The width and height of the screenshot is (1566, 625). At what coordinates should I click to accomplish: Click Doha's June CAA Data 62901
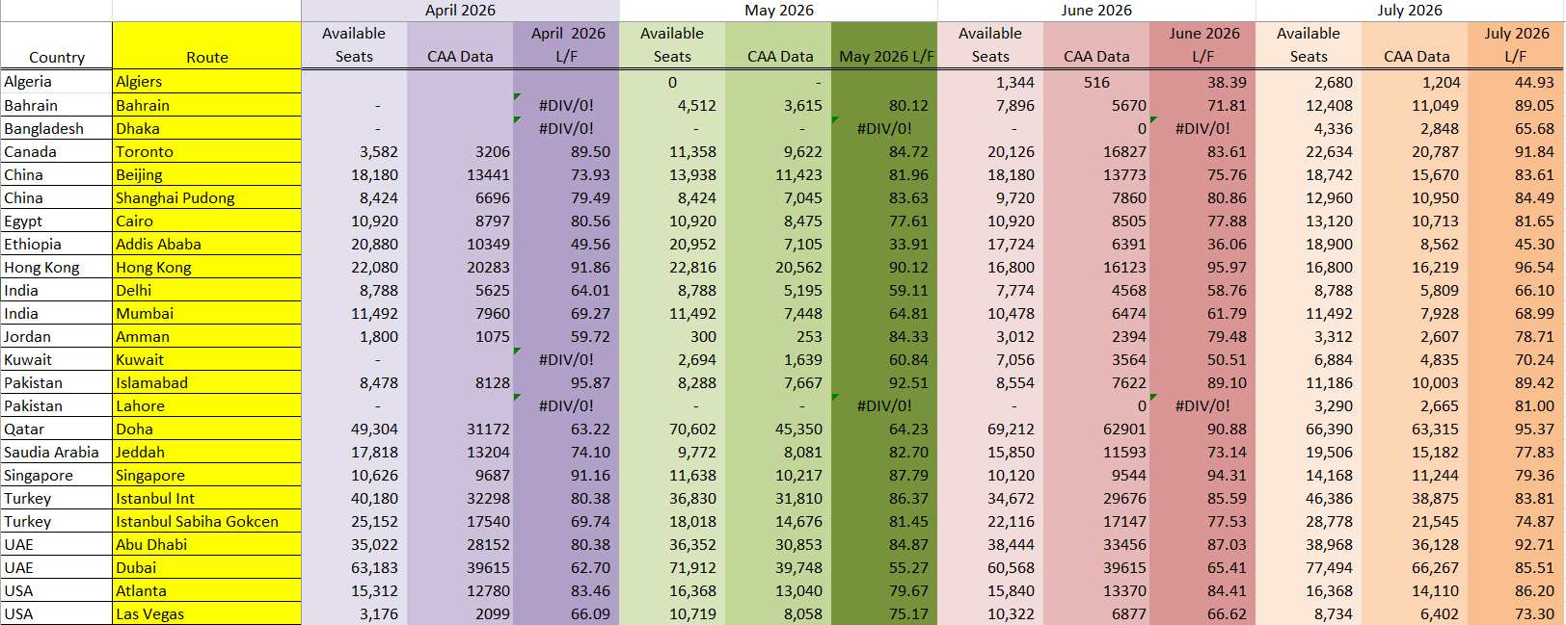[x=1096, y=429]
